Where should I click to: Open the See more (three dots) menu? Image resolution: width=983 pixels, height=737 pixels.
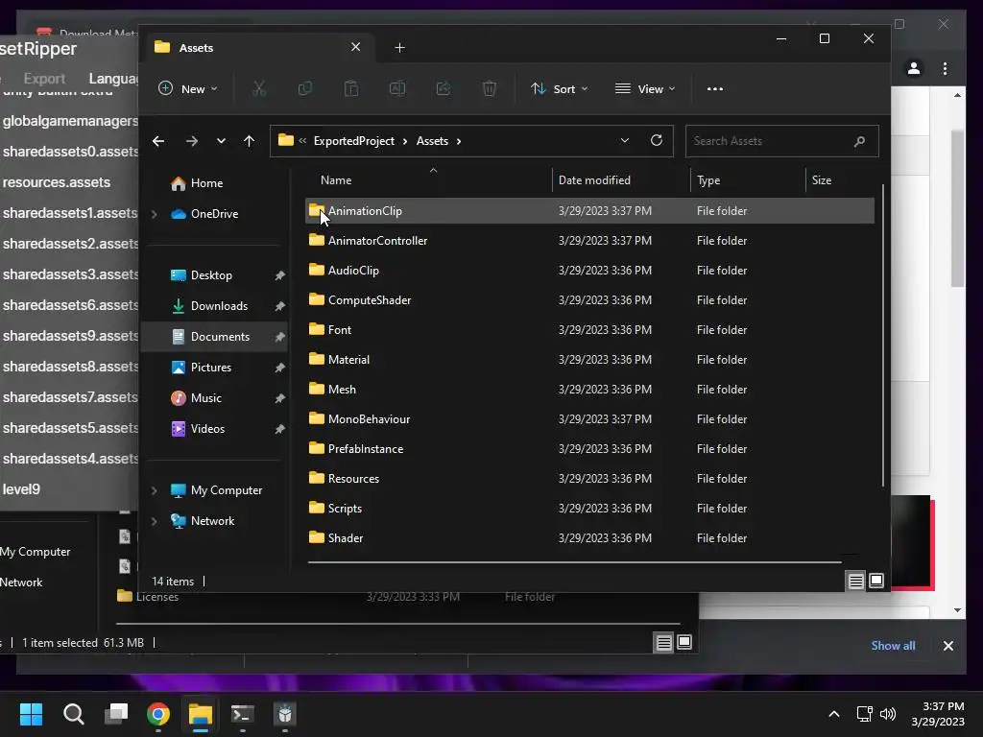click(x=715, y=89)
